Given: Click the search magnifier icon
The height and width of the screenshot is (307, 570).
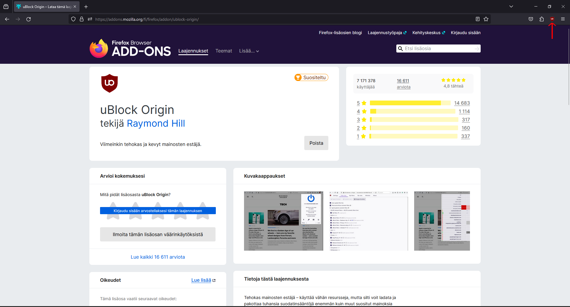Looking at the screenshot, I should coord(400,49).
